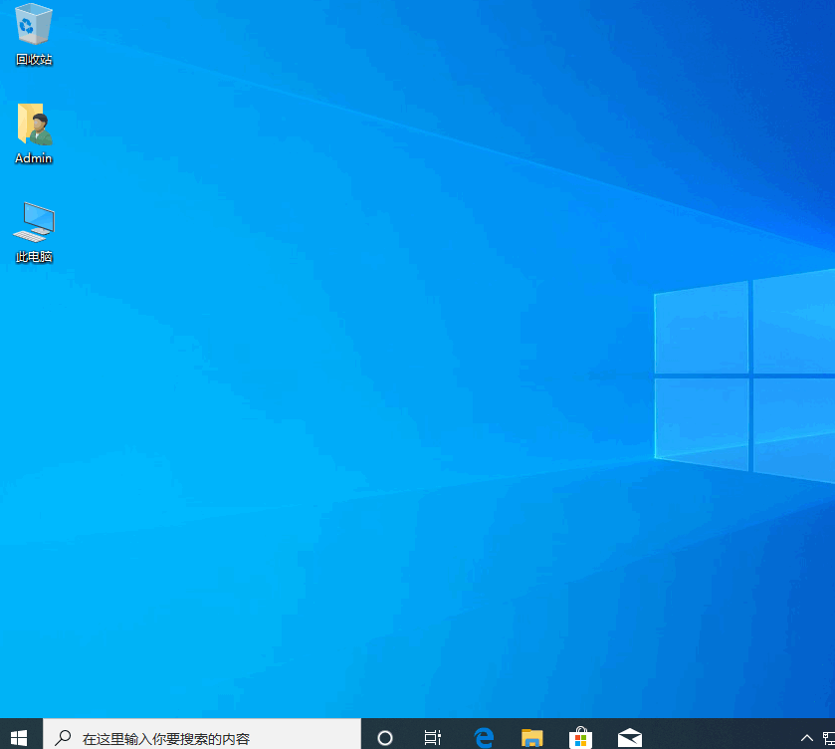This screenshot has width=835, height=749.
Task: Open Task View on the taskbar
Action: (x=433, y=738)
